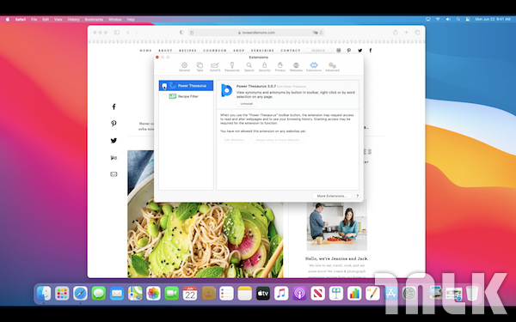Open the RECIPES link on the website

click(x=187, y=51)
